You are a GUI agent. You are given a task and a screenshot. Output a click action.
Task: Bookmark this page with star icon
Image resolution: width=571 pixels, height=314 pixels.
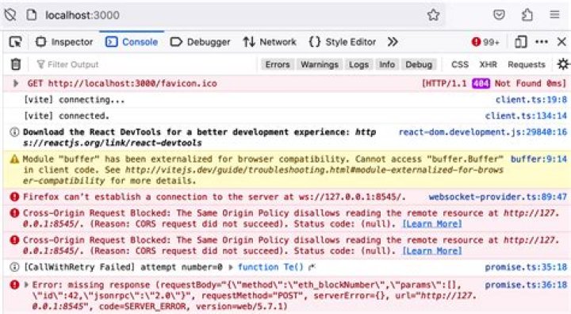433,15
